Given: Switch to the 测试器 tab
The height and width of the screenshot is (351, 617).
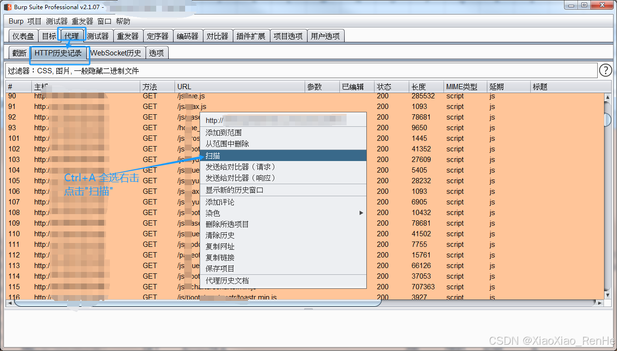Looking at the screenshot, I should click(x=98, y=36).
